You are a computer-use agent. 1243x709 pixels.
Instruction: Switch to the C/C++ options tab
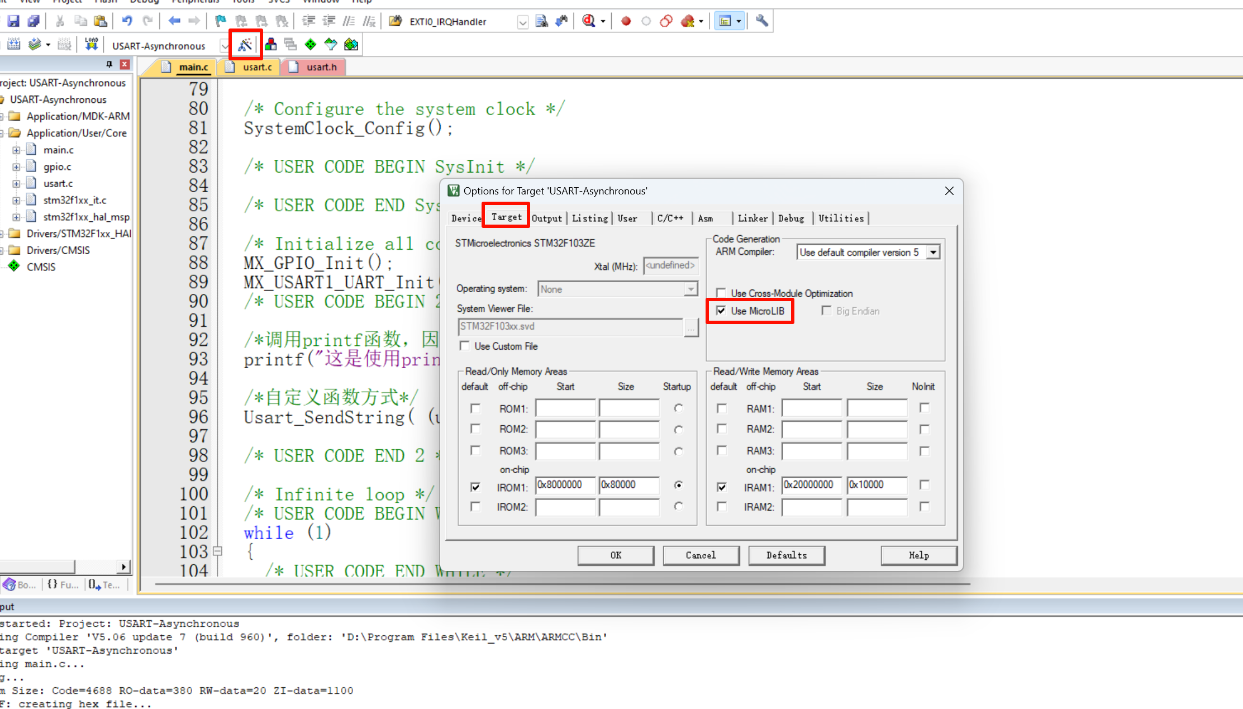[670, 218]
